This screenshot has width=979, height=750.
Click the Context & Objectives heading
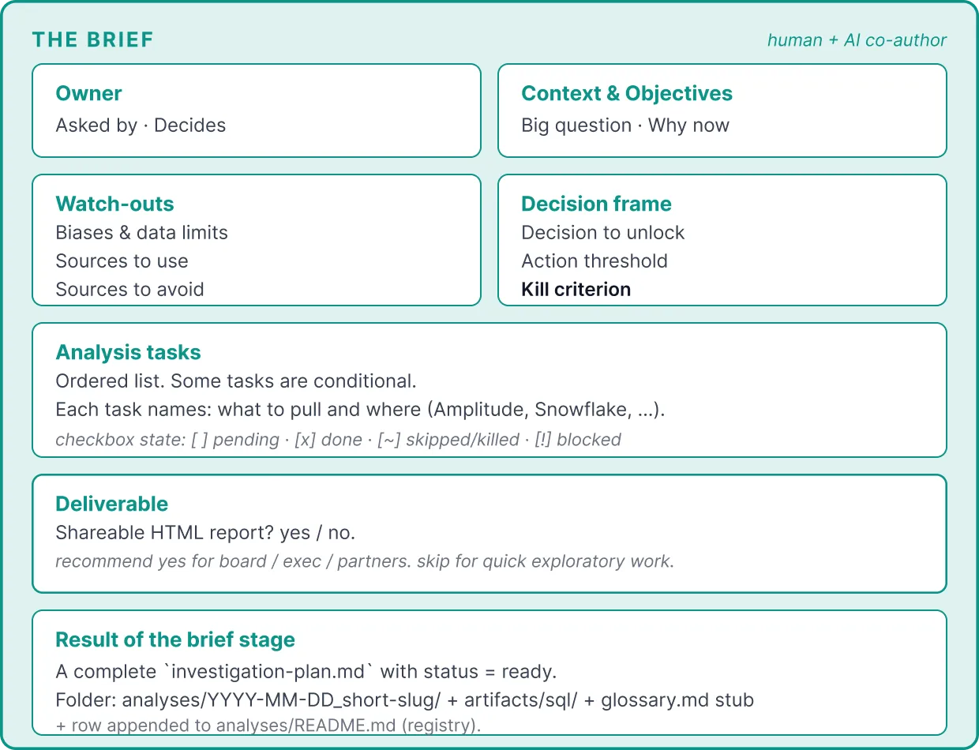click(x=627, y=93)
